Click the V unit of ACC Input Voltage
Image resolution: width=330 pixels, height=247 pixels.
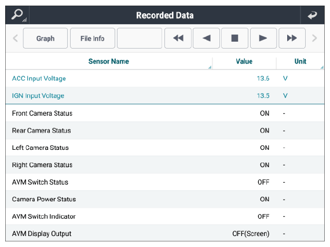tap(285, 79)
